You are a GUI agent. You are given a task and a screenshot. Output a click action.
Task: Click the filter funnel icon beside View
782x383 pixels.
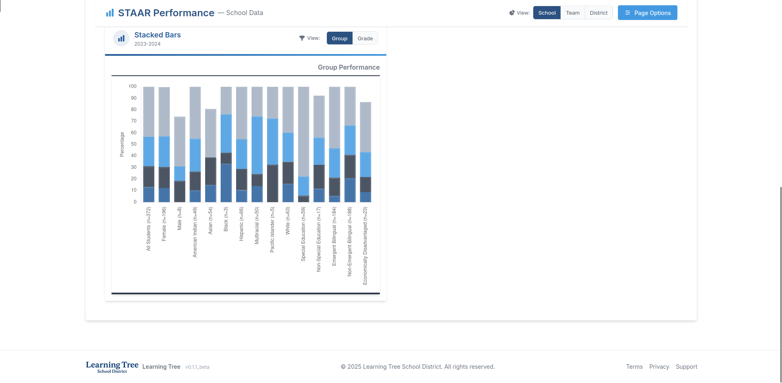coord(302,38)
